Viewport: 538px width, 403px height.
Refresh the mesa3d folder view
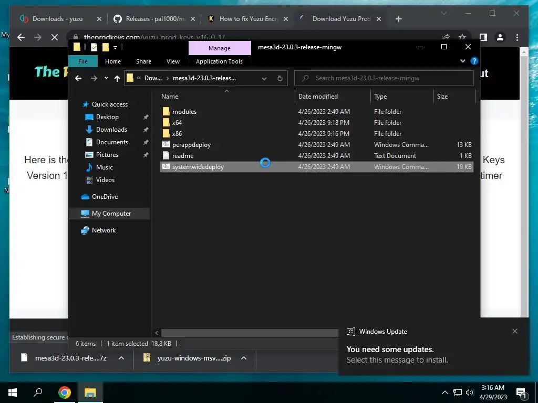[280, 79]
